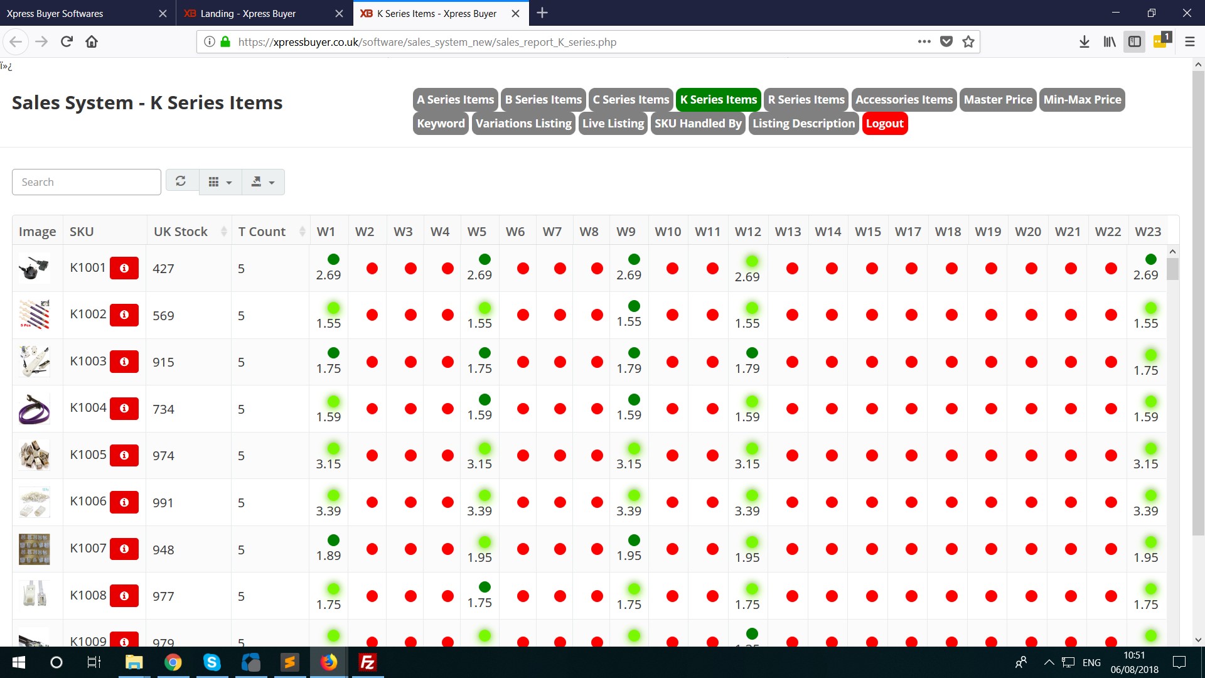
Task: Click the table refresh icon button
Action: pos(181,181)
